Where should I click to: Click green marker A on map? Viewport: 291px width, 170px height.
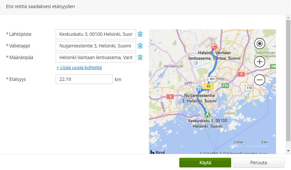(207, 115)
